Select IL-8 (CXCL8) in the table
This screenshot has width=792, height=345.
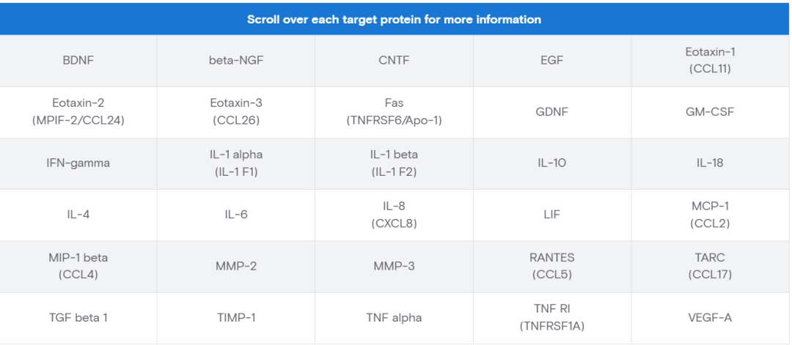[394, 215]
